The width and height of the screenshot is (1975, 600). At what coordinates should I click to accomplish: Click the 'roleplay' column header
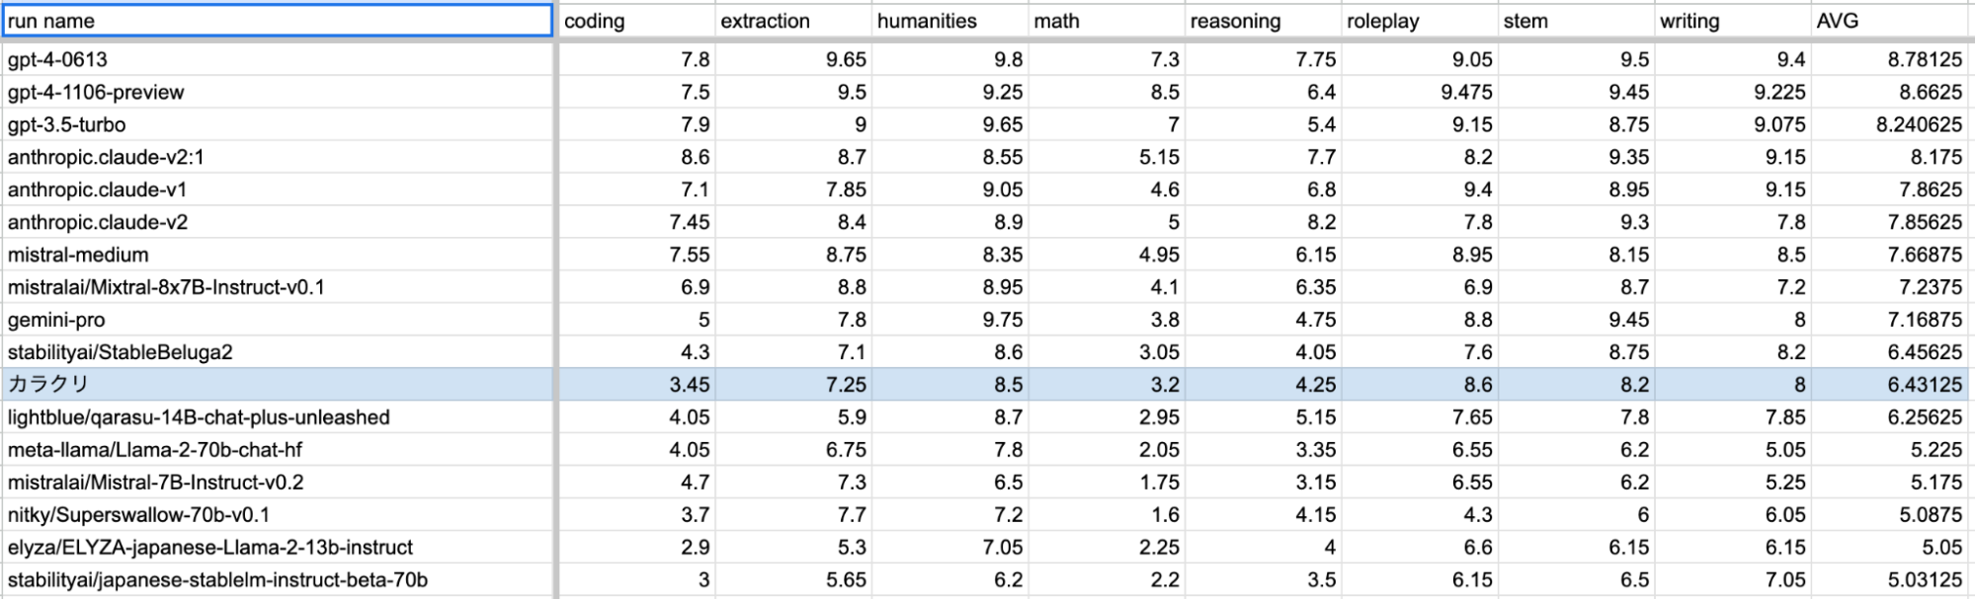(x=1419, y=21)
